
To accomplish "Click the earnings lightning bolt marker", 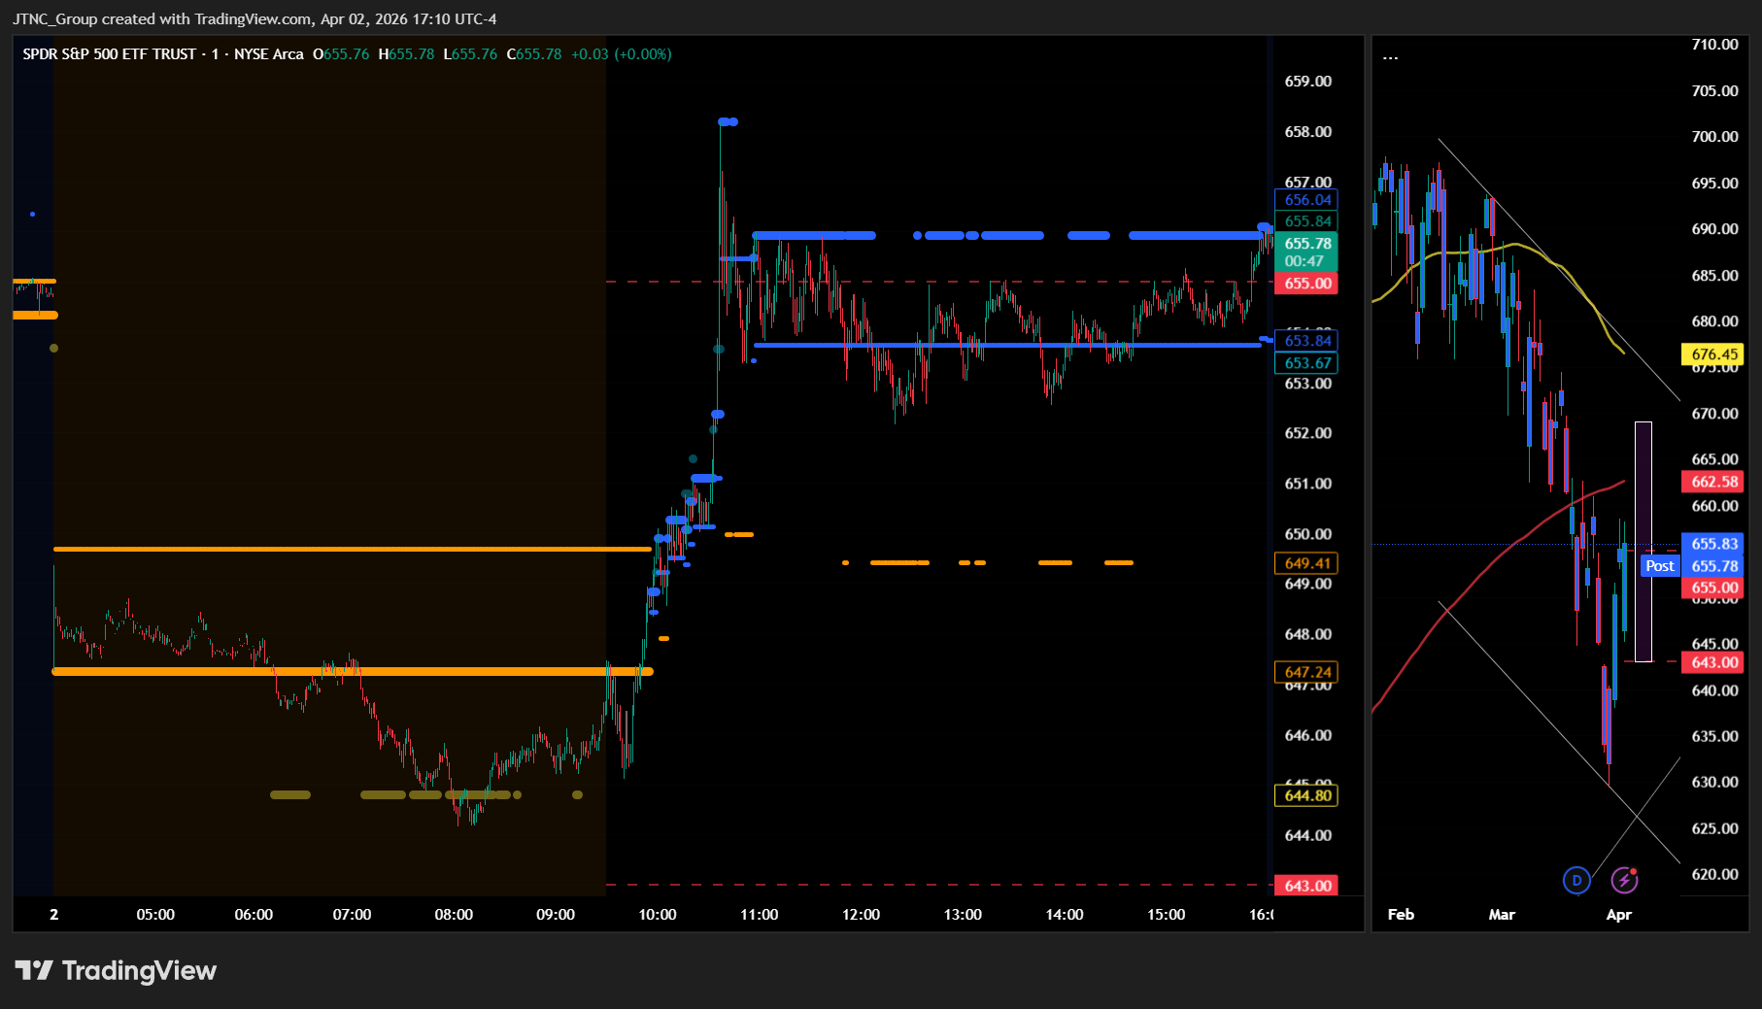I will 1624,880.
